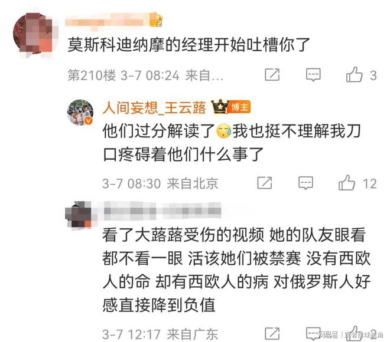Viewport: 390px width, 342px height.
Task: Open 人间妄想_王云蕗 profile by username
Action: (x=154, y=108)
